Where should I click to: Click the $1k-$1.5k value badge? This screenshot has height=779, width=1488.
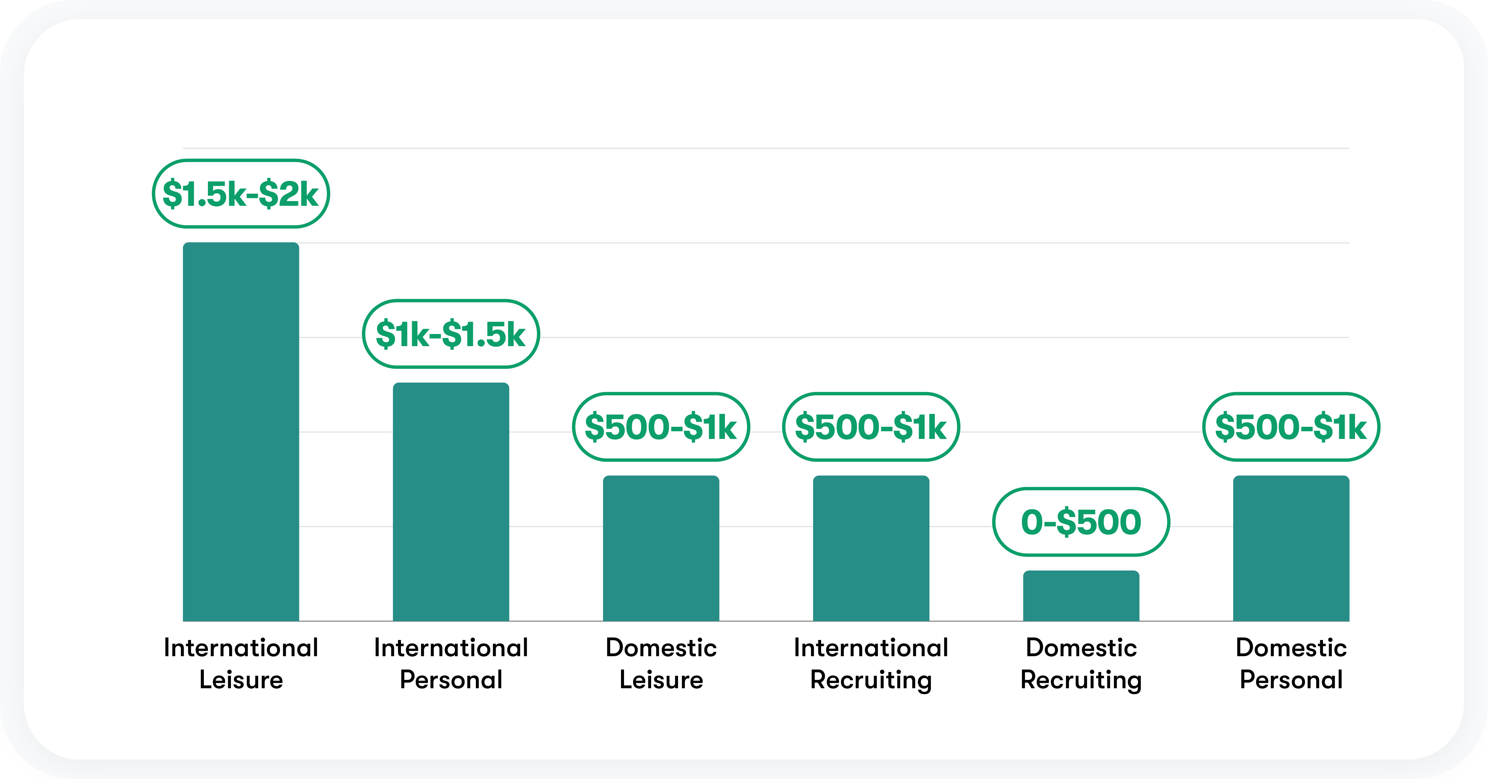pyautogui.click(x=451, y=334)
